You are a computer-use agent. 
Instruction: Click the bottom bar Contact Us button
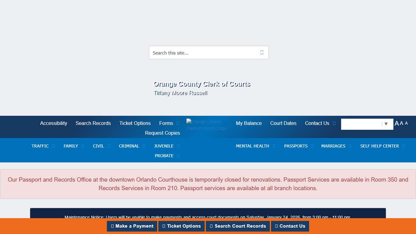[x=290, y=226]
